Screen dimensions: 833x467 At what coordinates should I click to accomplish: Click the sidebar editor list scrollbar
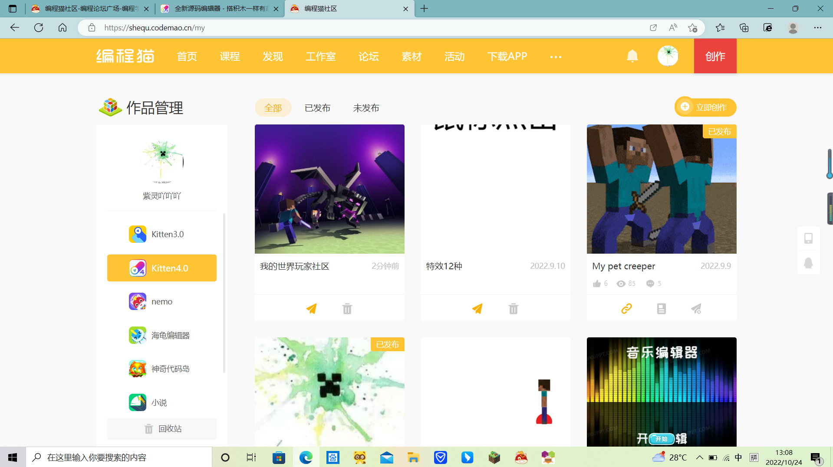point(224,293)
